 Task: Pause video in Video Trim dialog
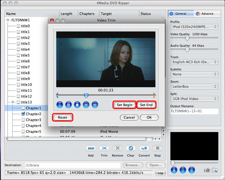[68, 105]
